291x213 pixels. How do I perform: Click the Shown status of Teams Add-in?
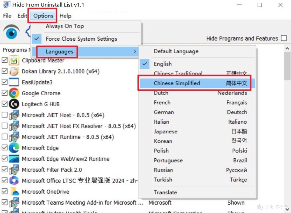(236, 202)
